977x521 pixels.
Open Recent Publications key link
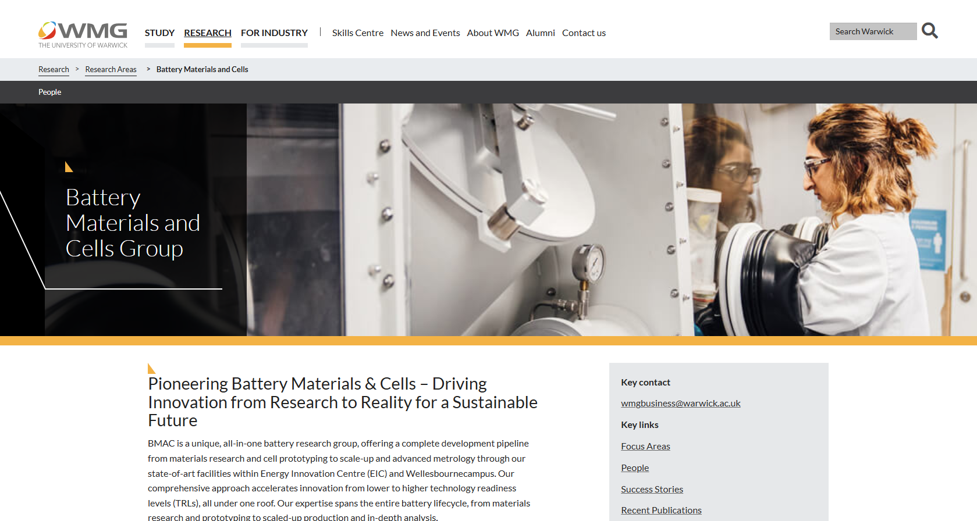(x=661, y=510)
